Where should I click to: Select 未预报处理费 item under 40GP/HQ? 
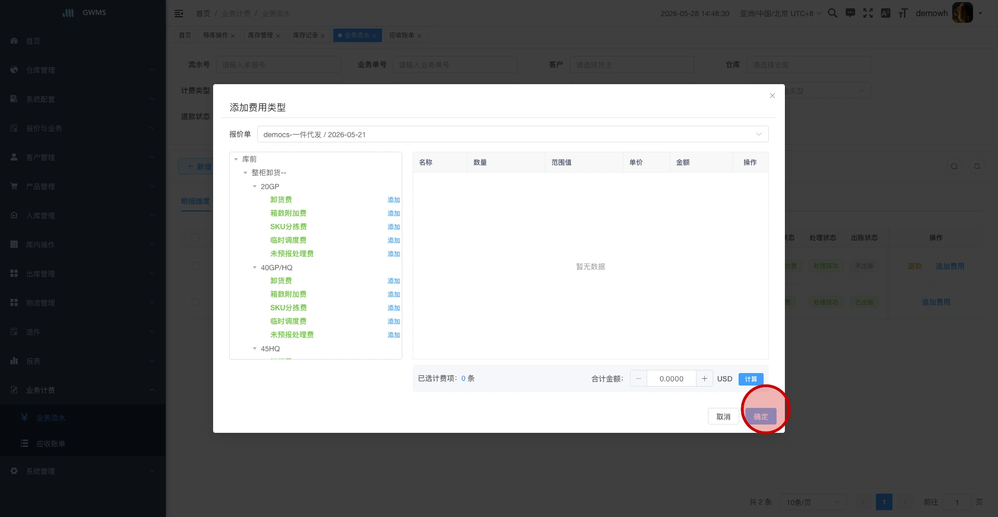pyautogui.click(x=292, y=335)
